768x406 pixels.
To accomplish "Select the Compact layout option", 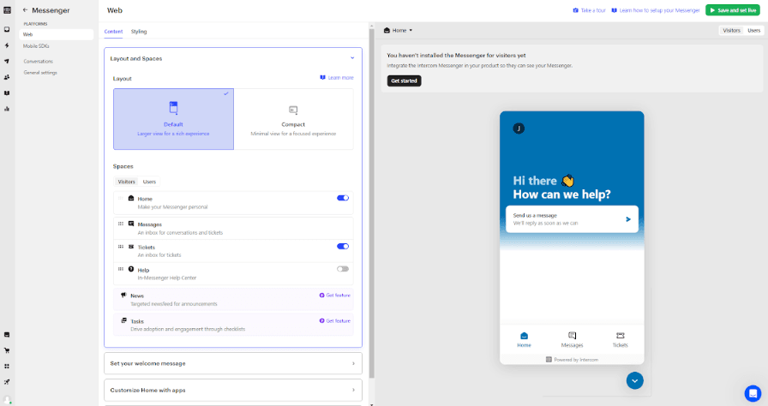I will point(293,119).
